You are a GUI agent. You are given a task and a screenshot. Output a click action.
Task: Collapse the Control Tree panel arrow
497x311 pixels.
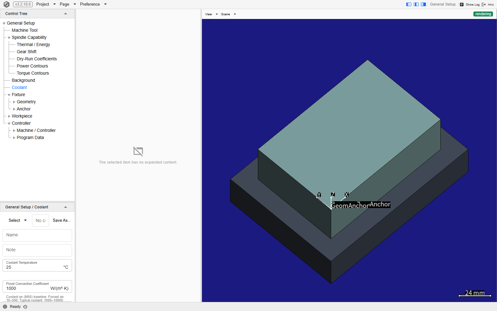tap(66, 14)
